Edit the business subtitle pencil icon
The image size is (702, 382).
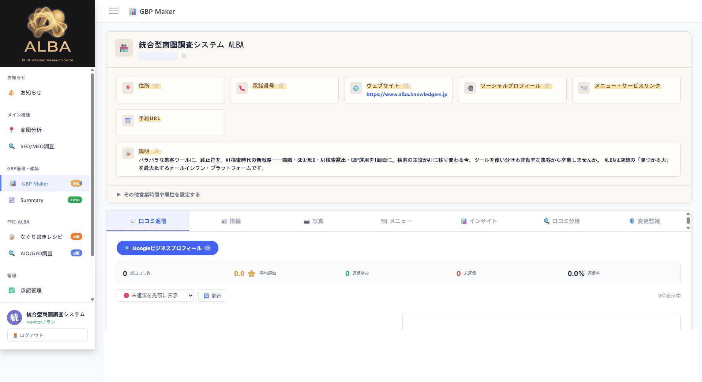pos(184,56)
